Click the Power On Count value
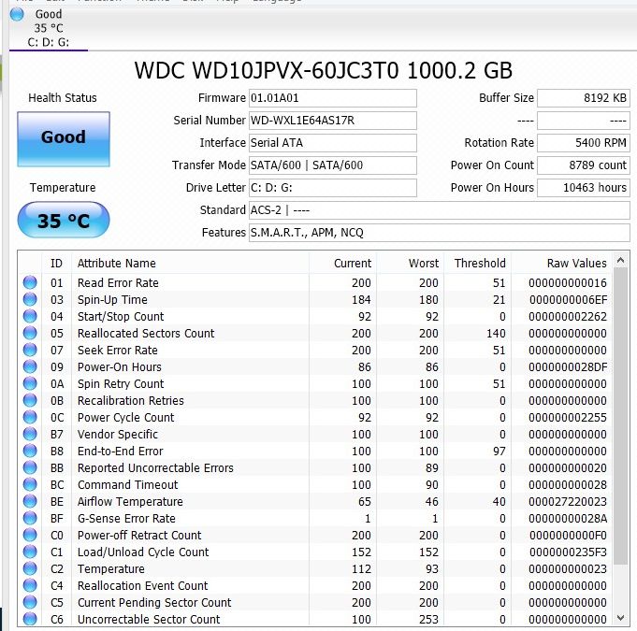This screenshot has height=631, width=637. pos(584,165)
